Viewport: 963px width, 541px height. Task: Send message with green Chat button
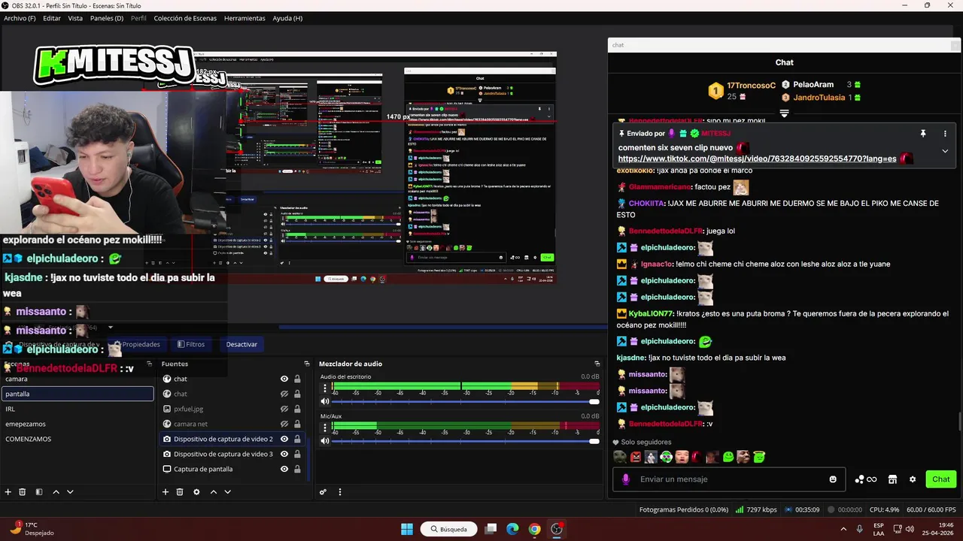[941, 479]
